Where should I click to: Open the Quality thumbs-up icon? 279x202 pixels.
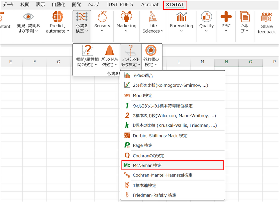point(206,17)
